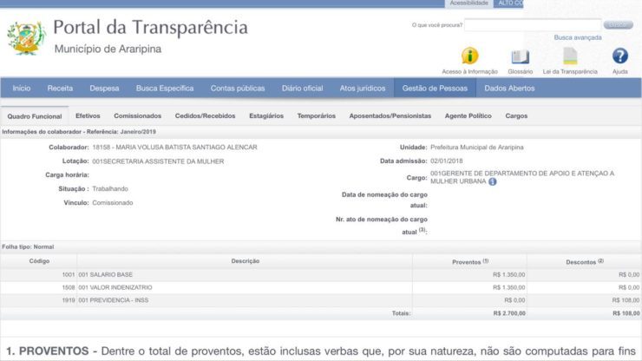The width and height of the screenshot is (642, 361).
Task: Click the total descontos value R$ 108,00
Action: [x=626, y=313]
